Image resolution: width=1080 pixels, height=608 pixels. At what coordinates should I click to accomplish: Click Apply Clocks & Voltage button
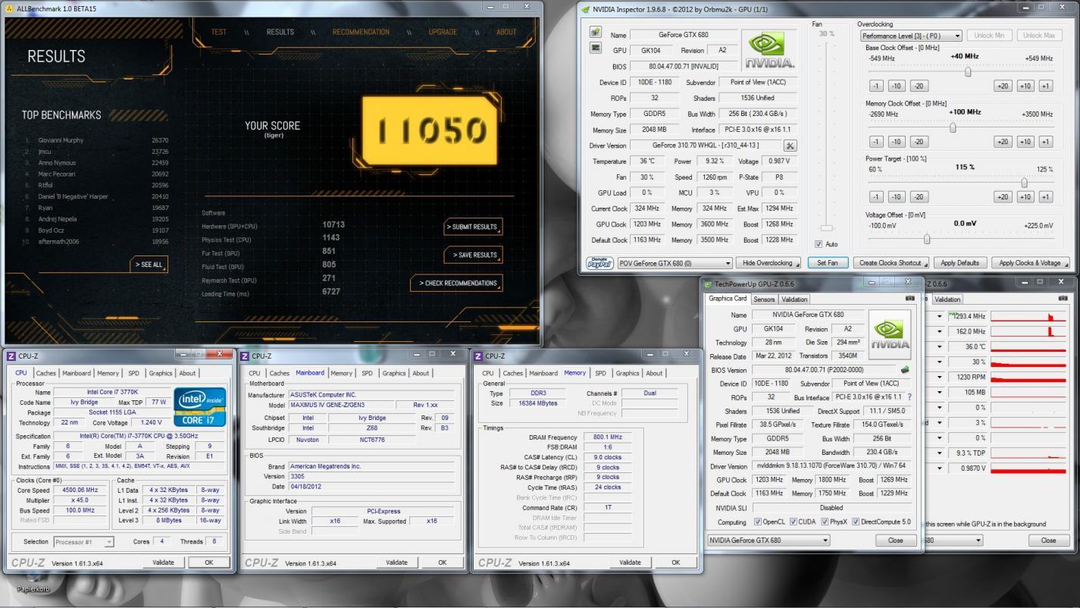coord(1030,263)
